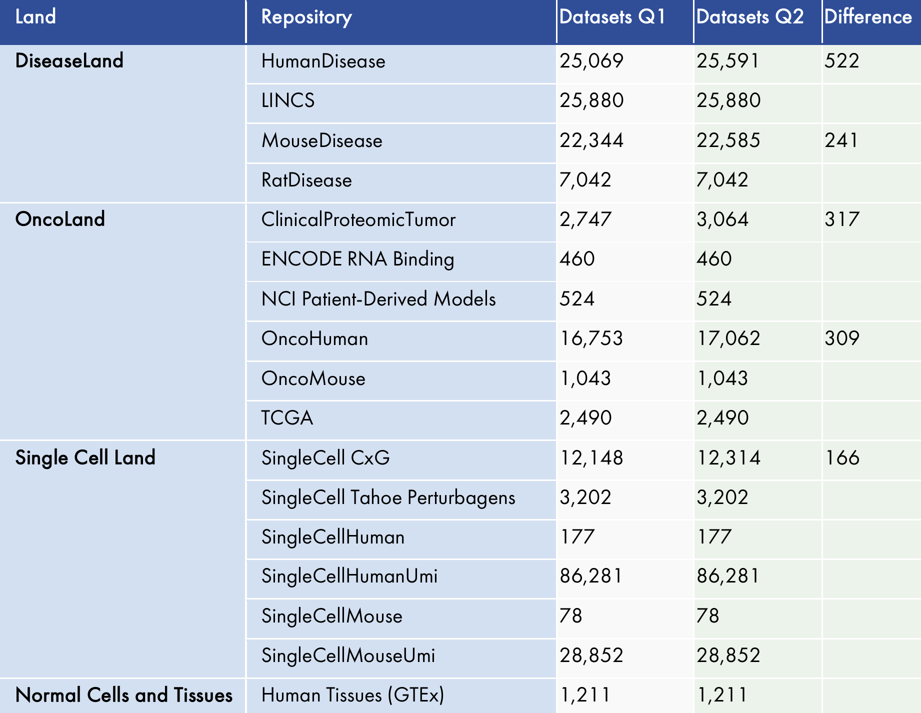Select NCI Patient-Derived Models Q2 value

click(714, 299)
